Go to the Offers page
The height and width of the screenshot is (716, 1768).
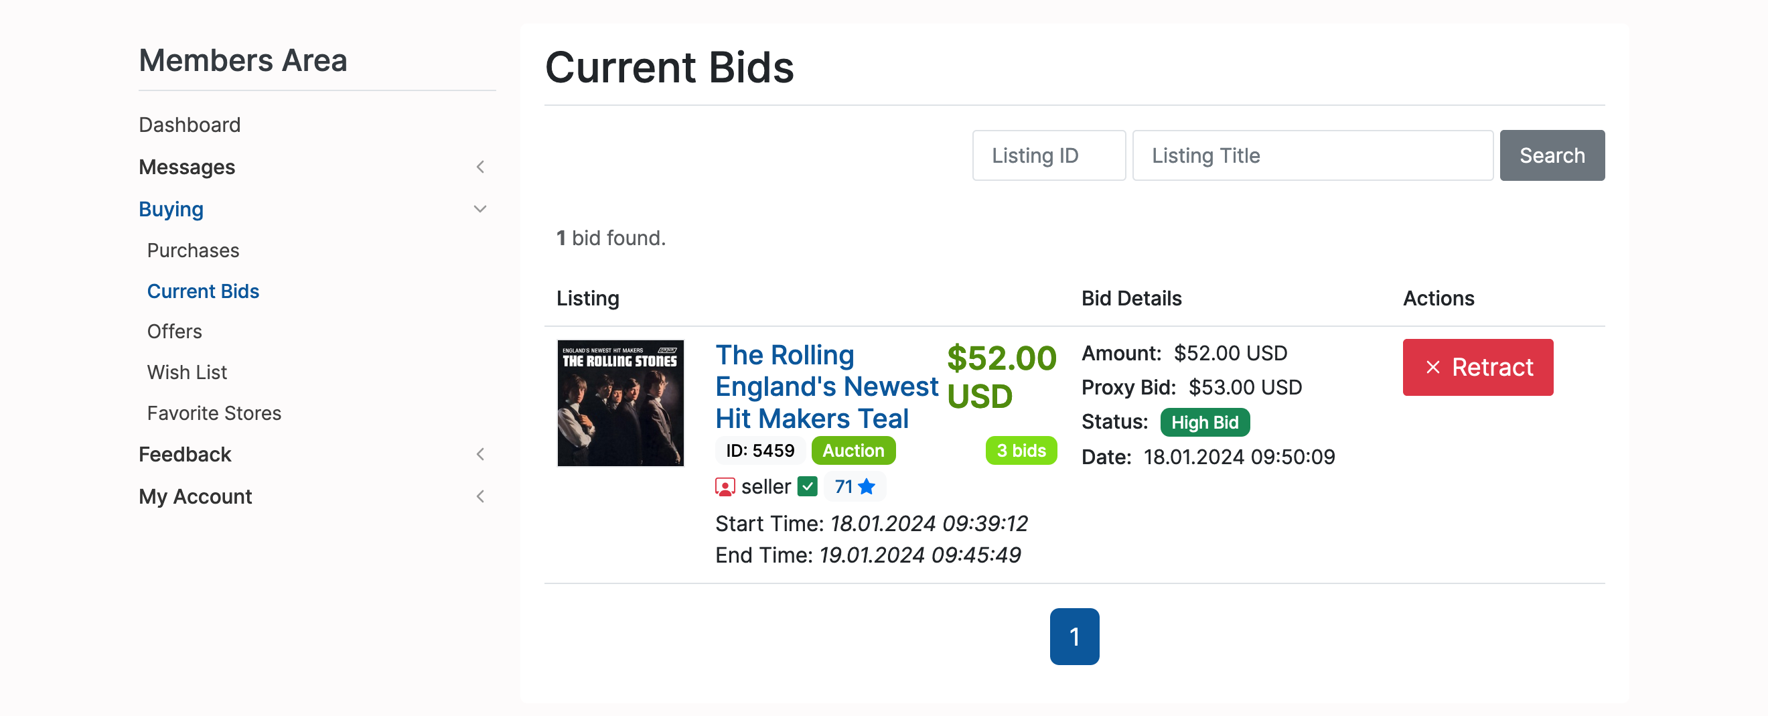pos(174,332)
